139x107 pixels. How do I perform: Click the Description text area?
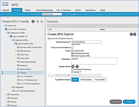click(94, 61)
